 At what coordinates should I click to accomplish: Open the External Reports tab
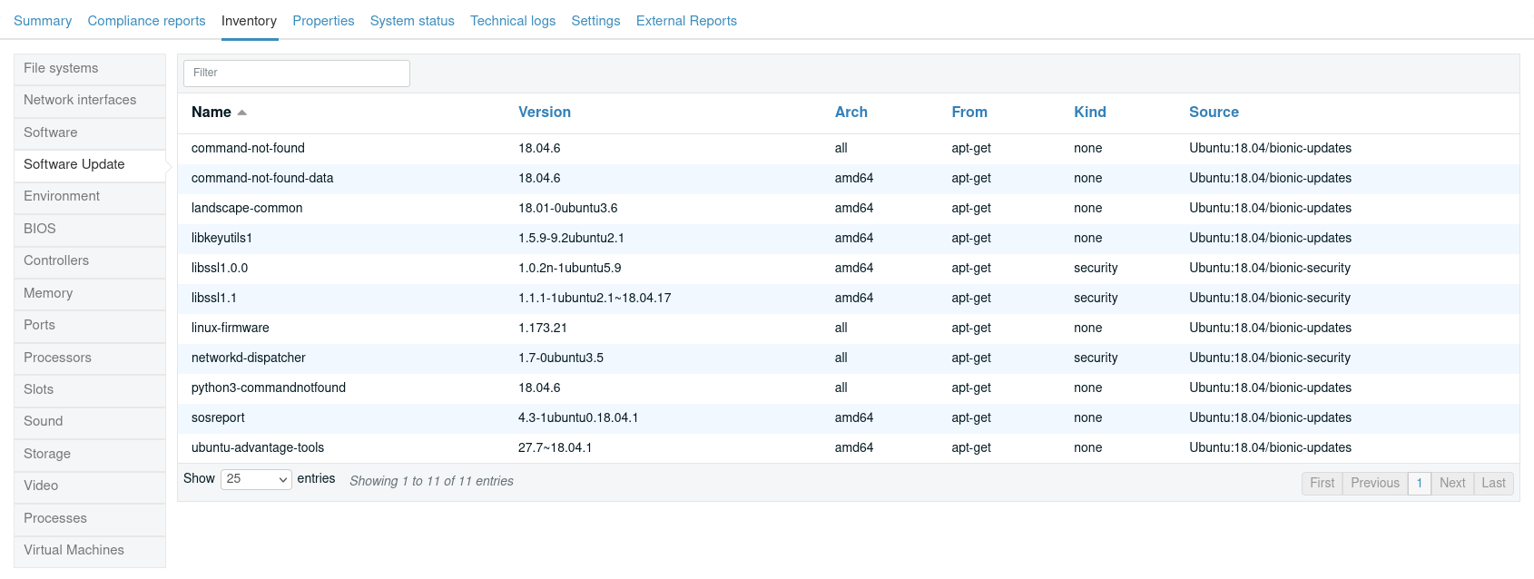click(685, 21)
